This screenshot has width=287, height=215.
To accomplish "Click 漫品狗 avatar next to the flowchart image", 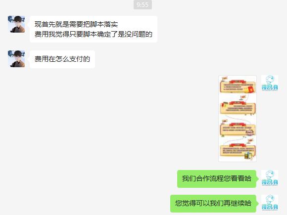I will coord(270,84).
